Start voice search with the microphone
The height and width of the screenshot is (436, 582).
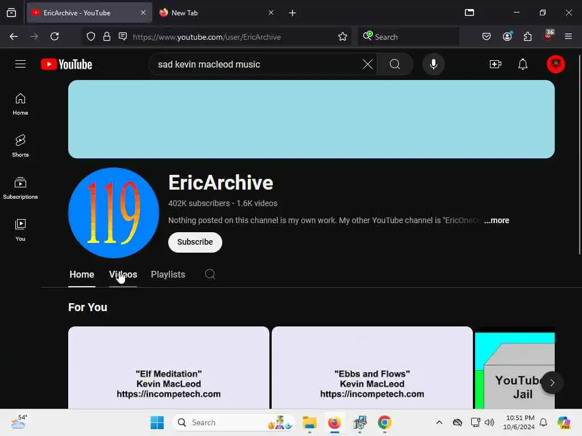(433, 64)
